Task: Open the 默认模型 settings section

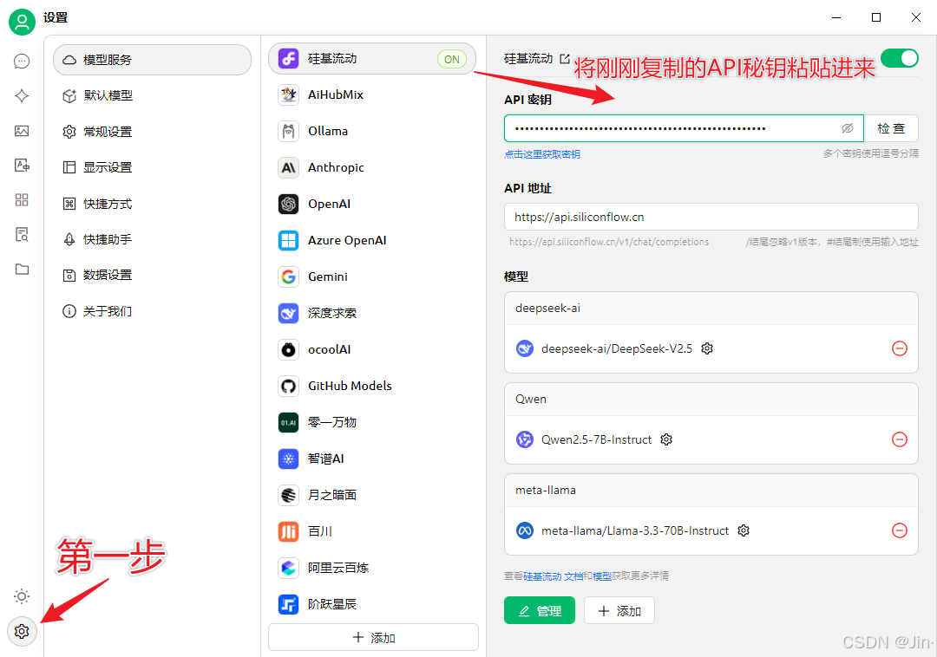Action: (153, 95)
